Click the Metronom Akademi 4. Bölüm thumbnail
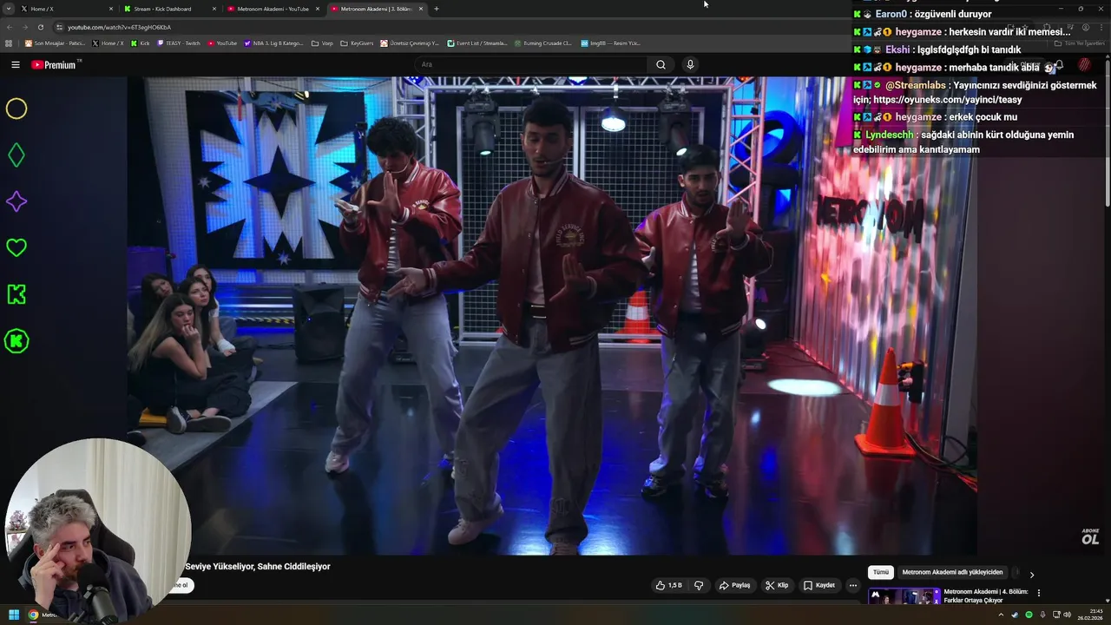The height and width of the screenshot is (625, 1111). pos(904,596)
